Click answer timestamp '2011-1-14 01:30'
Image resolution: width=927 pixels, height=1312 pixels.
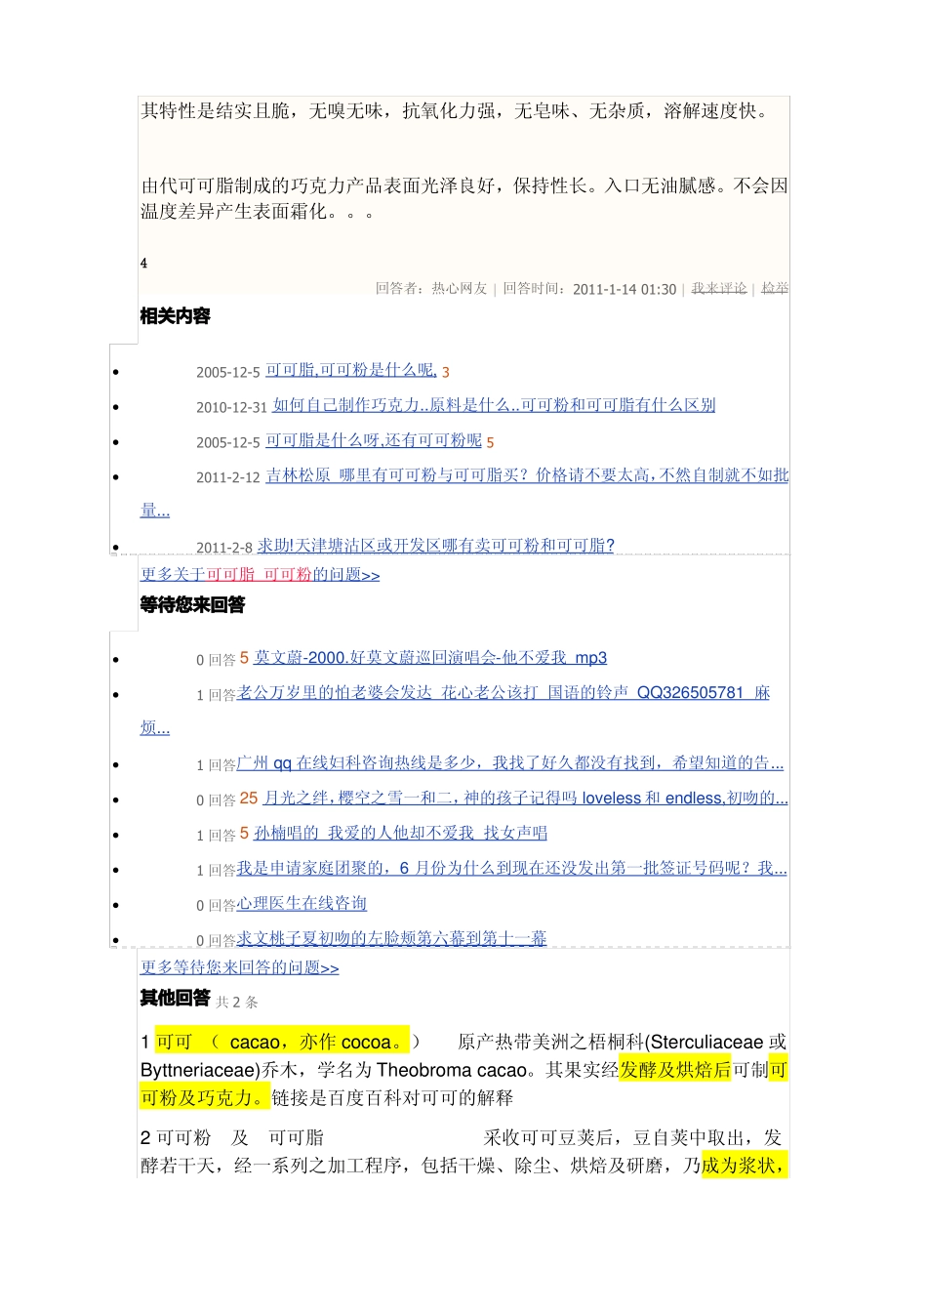[625, 289]
